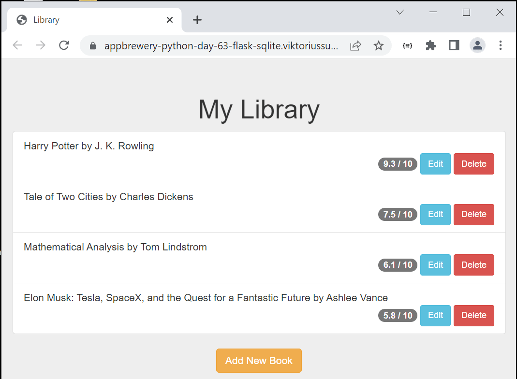
Task: Click the 6.1 / 10 rating badge
Action: [x=398, y=265]
